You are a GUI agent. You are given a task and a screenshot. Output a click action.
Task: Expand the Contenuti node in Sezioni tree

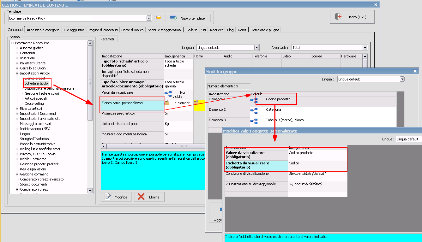17,53
